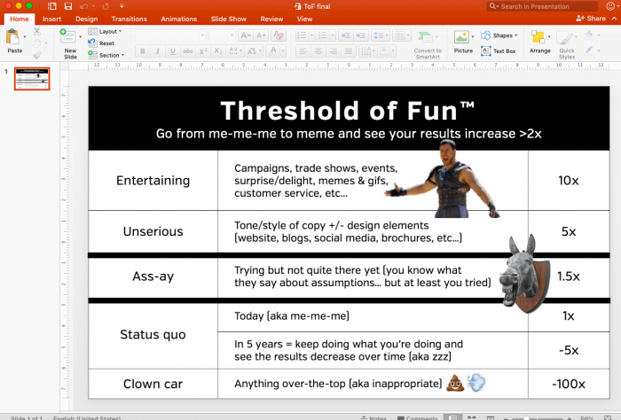The width and height of the screenshot is (621, 420).
Task: Click the Reset button
Action: [106, 43]
